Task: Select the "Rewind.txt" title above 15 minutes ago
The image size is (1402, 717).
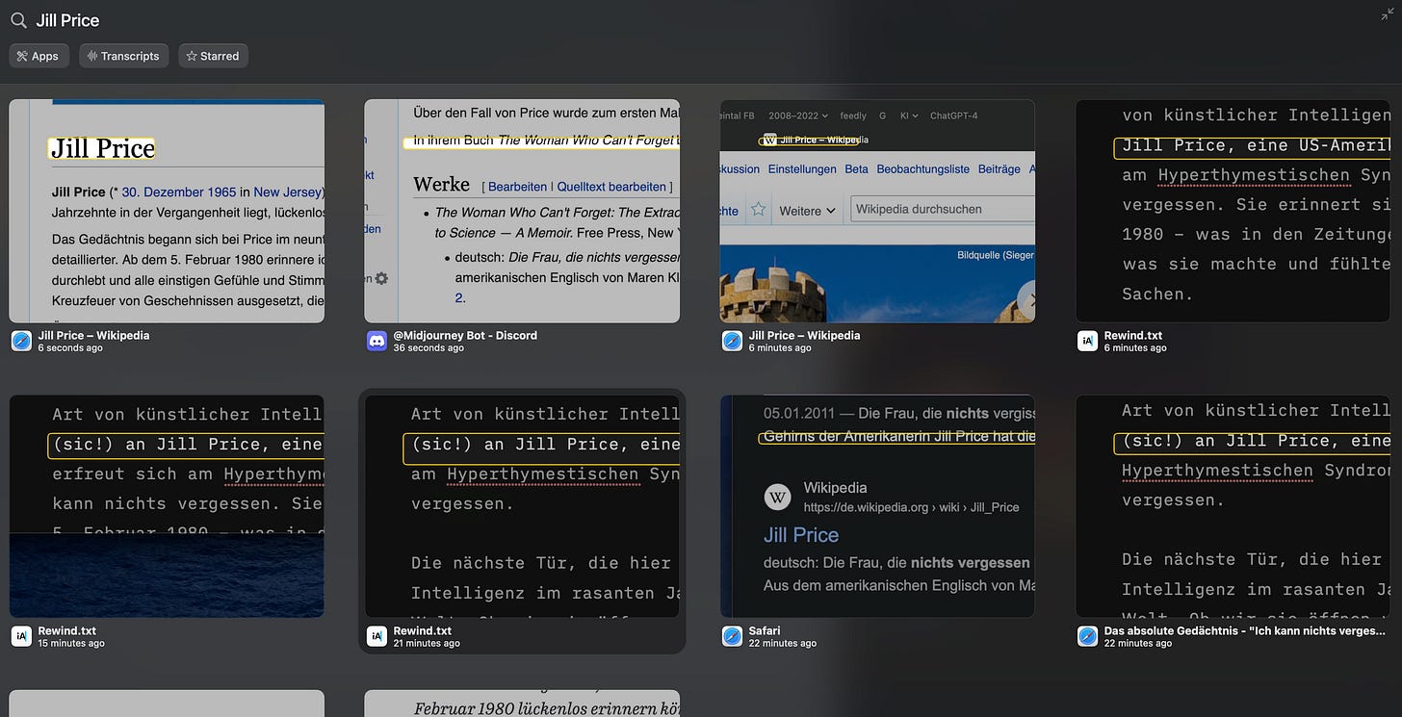Action: 67,630
